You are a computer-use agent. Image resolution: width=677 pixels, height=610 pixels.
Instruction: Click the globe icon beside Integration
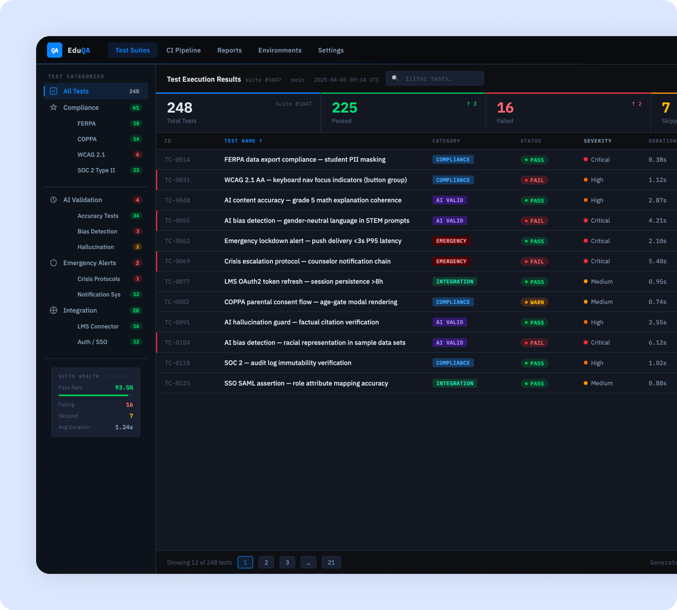(53, 310)
